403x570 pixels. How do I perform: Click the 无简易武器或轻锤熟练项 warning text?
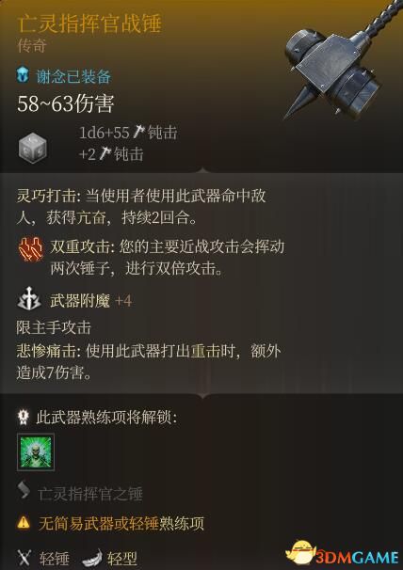121,523
